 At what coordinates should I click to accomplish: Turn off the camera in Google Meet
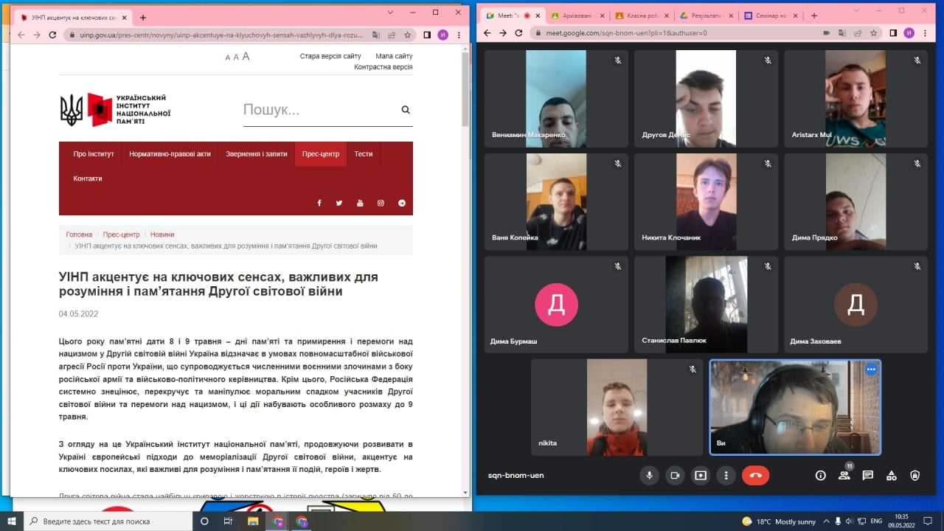click(675, 476)
